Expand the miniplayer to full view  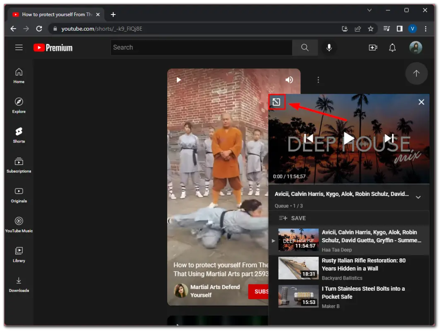pos(277,102)
